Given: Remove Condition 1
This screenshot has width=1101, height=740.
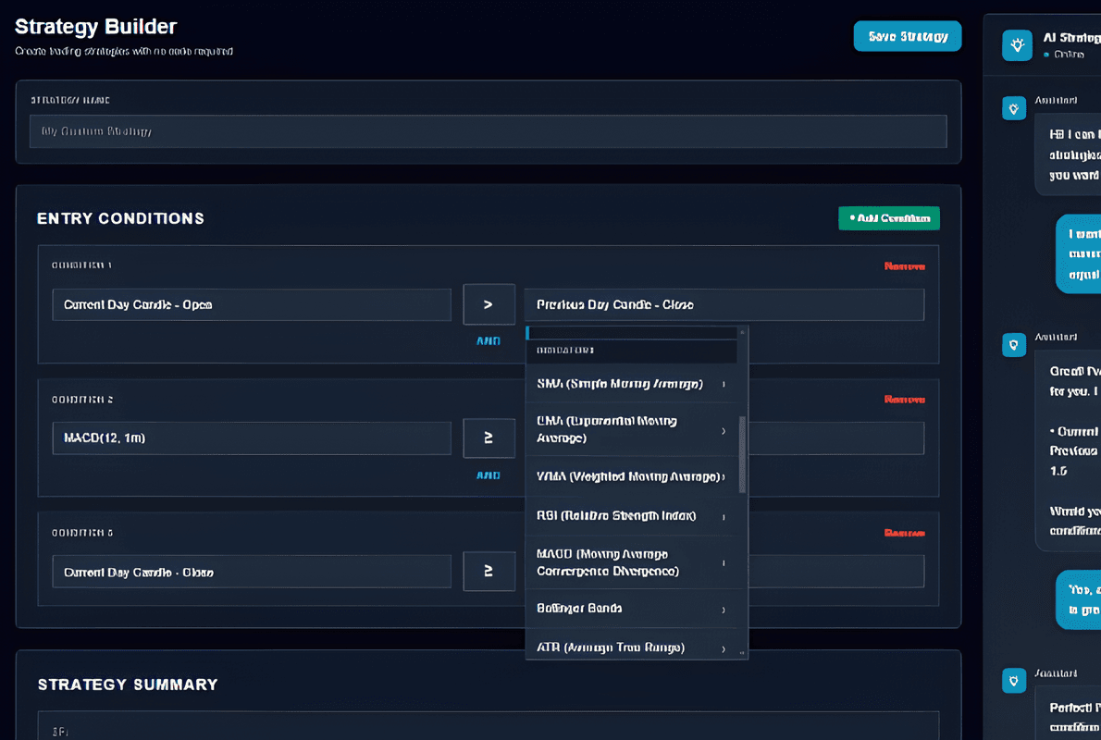Looking at the screenshot, I should click(905, 266).
